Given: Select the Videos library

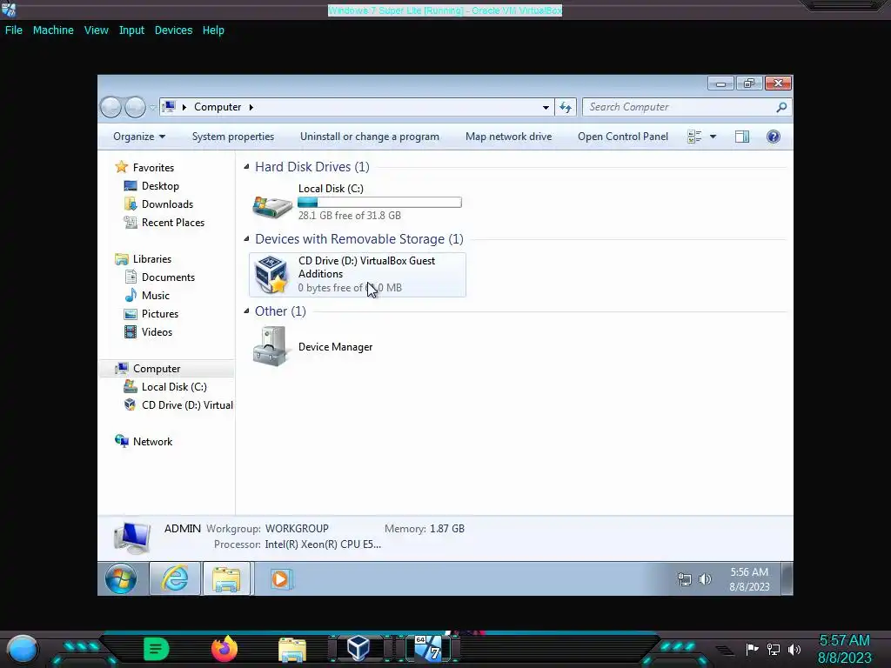Looking at the screenshot, I should coord(157,331).
